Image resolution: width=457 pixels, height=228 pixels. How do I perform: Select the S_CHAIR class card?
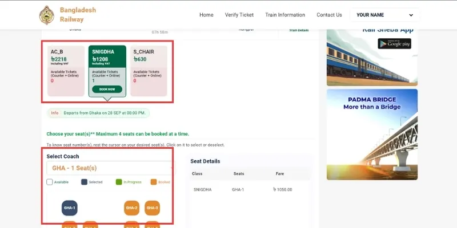tap(149, 71)
